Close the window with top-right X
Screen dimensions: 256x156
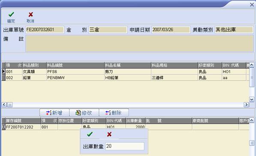(x=252, y=5)
